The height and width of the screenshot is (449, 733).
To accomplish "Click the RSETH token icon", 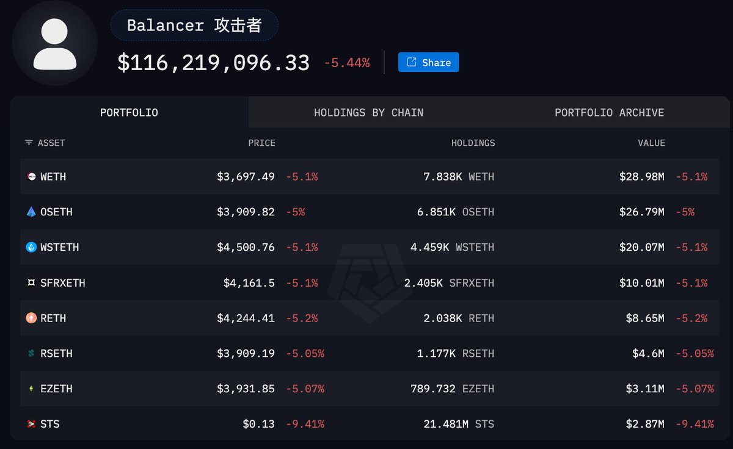I will (31, 354).
